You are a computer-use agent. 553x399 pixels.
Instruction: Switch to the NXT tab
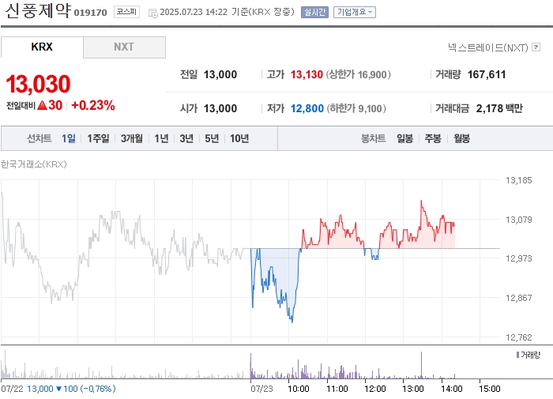pos(124,47)
